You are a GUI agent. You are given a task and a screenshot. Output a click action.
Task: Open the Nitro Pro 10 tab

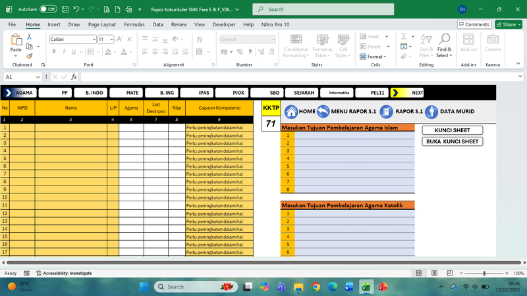click(x=275, y=24)
